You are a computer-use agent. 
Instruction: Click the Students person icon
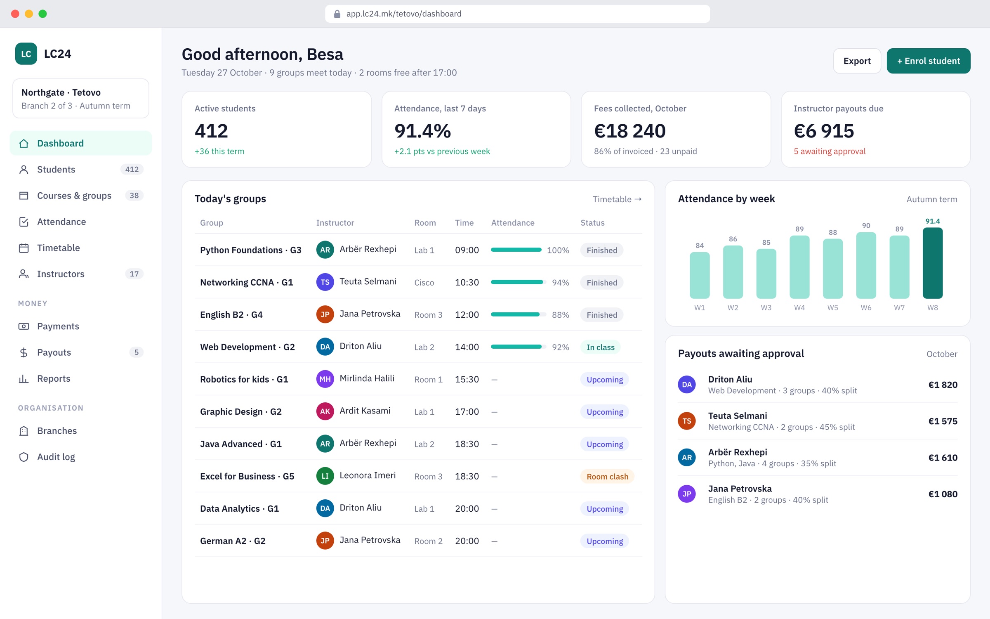click(24, 169)
